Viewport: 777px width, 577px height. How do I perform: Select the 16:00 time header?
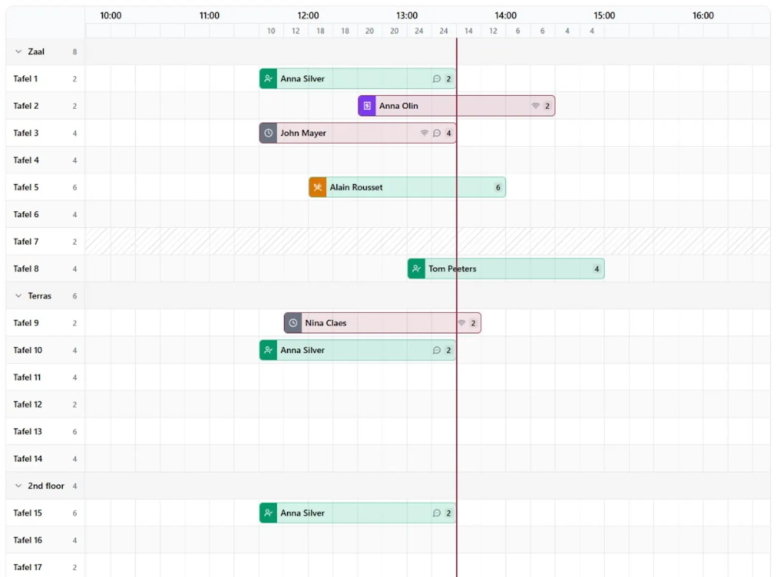pos(703,16)
